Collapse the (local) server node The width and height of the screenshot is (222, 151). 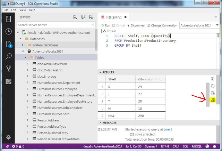tap(18, 32)
